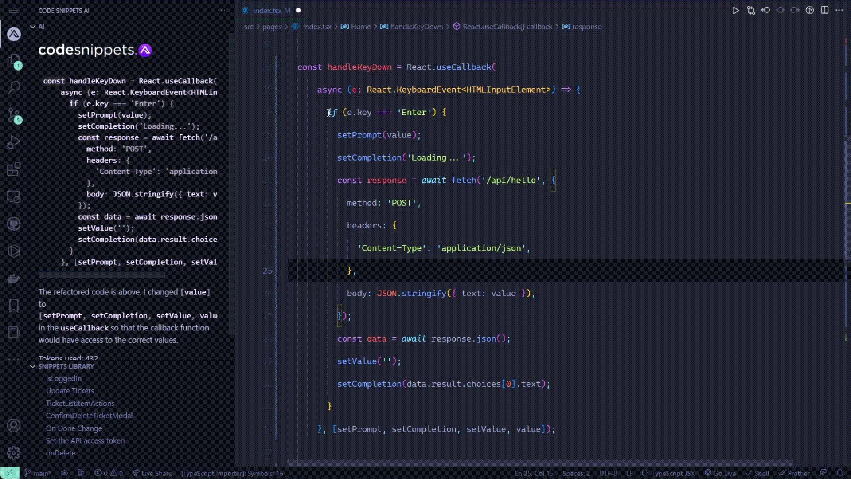Click the Accounts icon in the activity bar
Viewport: 851px width, 479px height.
pyautogui.click(x=14, y=426)
